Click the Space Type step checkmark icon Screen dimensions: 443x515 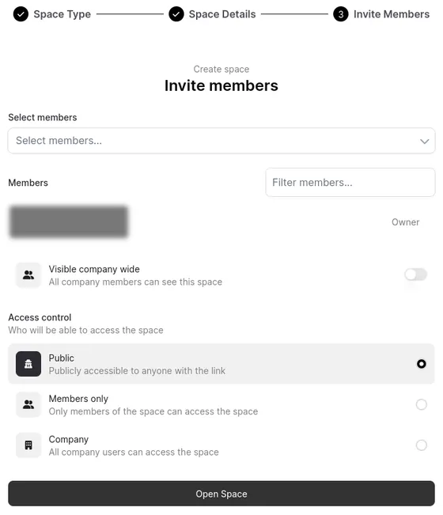click(x=21, y=14)
